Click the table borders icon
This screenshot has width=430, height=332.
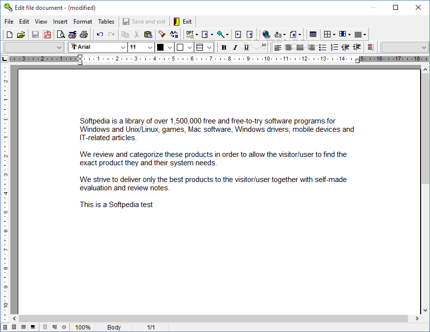[327, 34]
